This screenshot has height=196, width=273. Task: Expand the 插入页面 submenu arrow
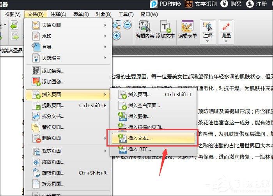click(105, 94)
